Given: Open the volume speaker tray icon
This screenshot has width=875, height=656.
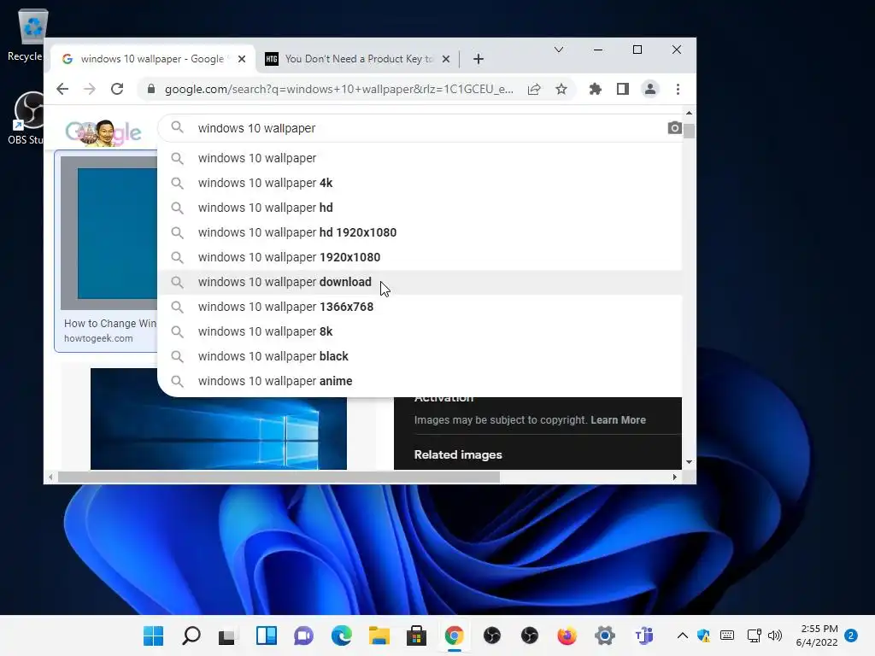Looking at the screenshot, I should [774, 635].
